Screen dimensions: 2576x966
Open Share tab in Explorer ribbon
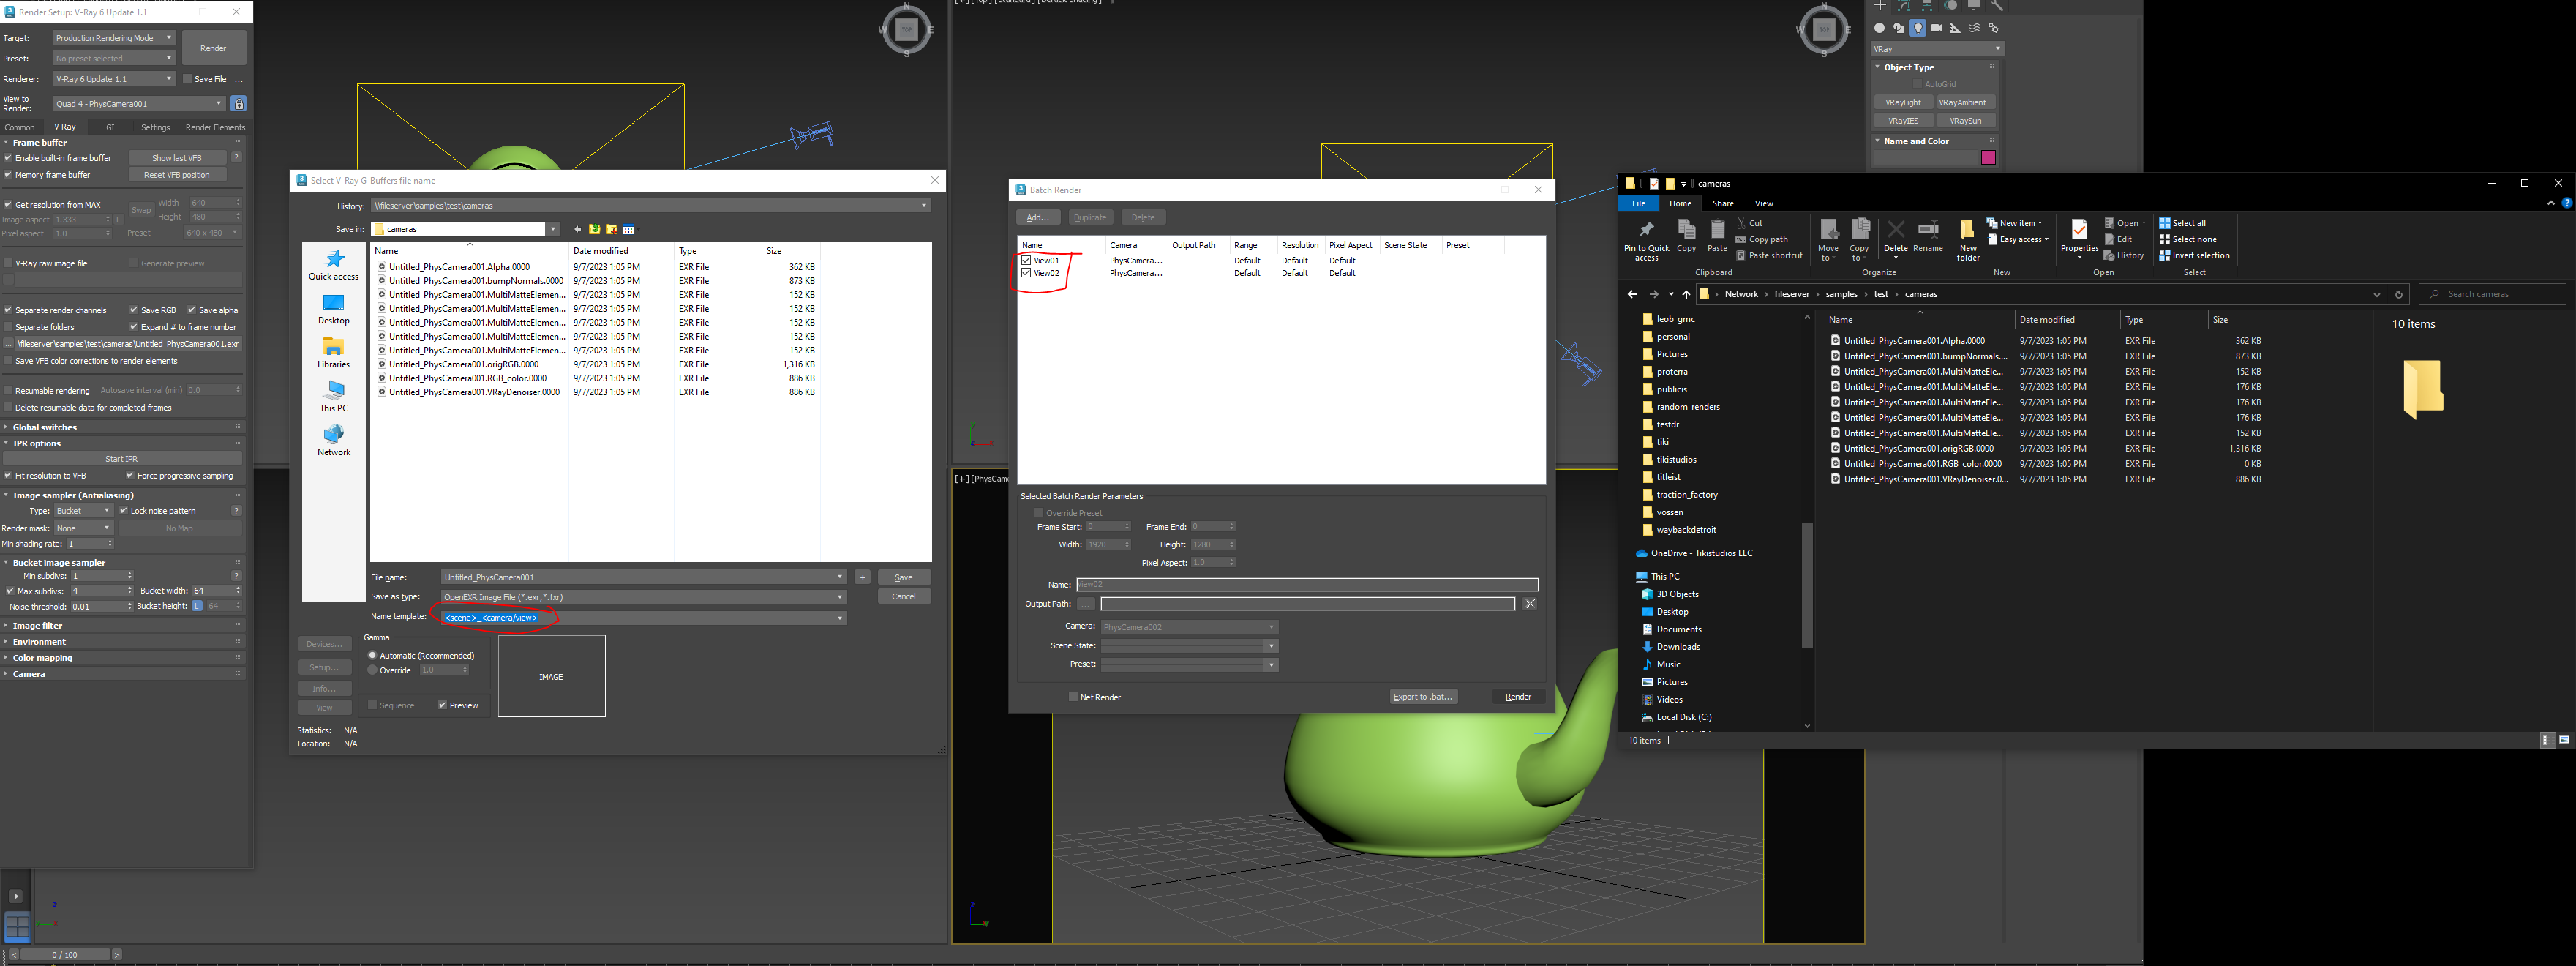coord(1723,203)
